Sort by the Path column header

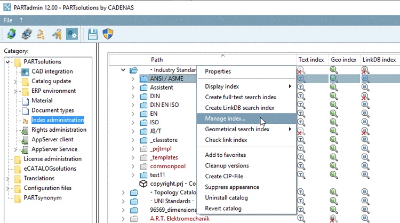point(222,60)
